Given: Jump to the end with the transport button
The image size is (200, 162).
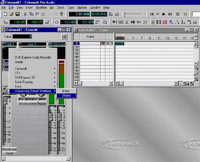Looking at the screenshot, I should click(x=170, y=14).
